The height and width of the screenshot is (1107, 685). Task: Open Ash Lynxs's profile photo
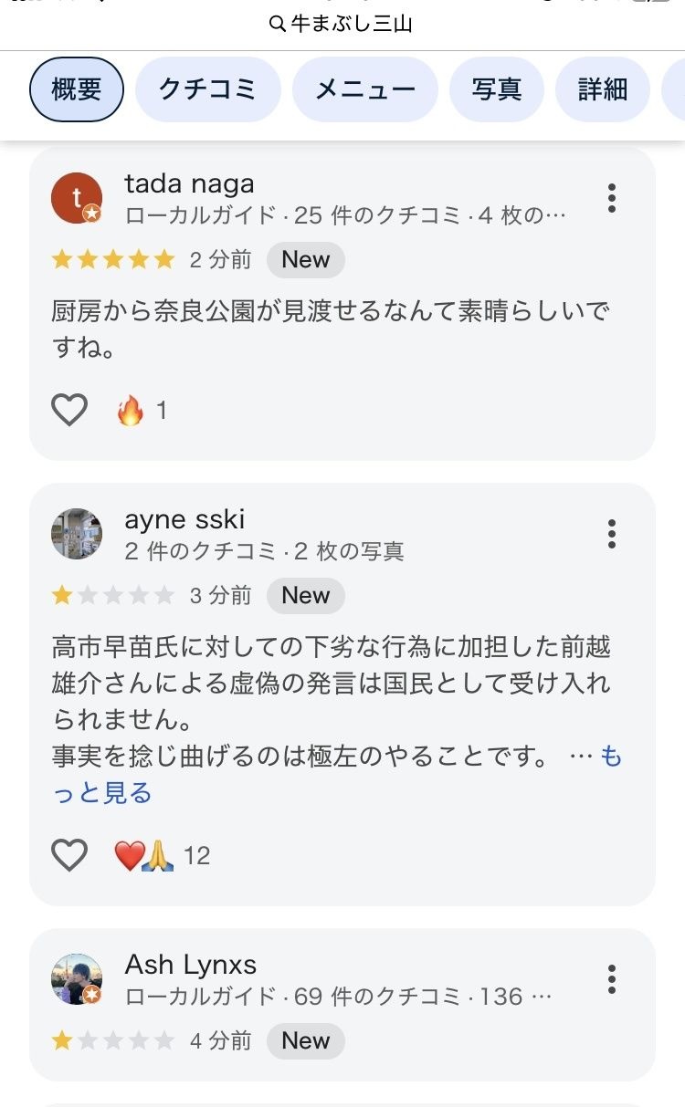pyautogui.click(x=76, y=979)
